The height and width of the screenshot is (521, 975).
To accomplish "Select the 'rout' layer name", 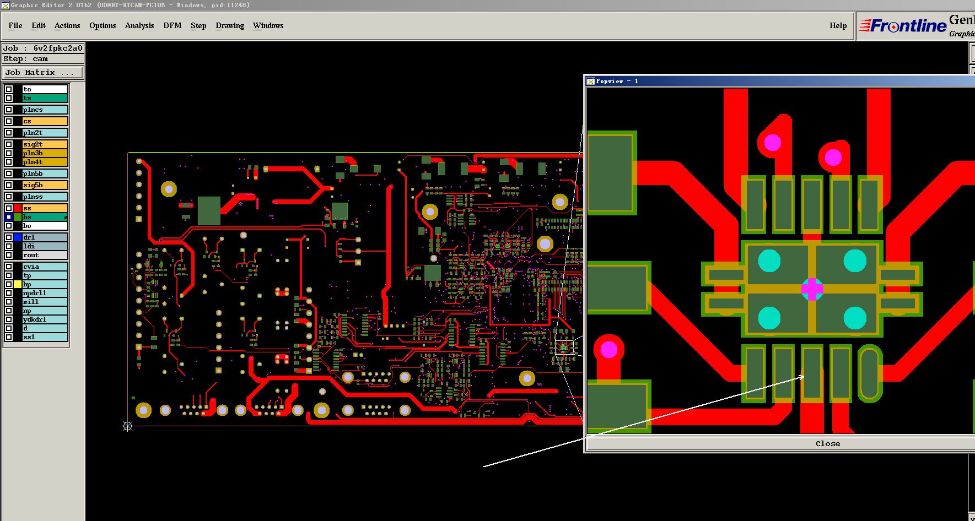I will tap(45, 255).
